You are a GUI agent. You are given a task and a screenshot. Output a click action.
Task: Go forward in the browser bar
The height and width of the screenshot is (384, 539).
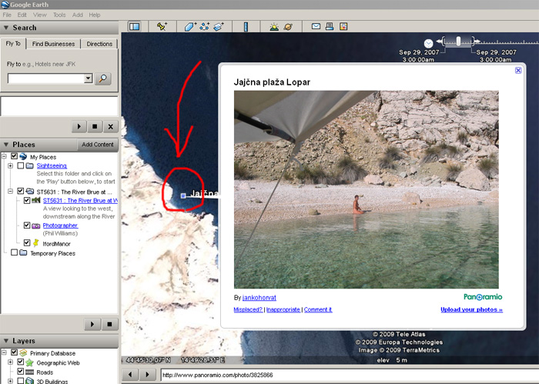[x=148, y=375]
